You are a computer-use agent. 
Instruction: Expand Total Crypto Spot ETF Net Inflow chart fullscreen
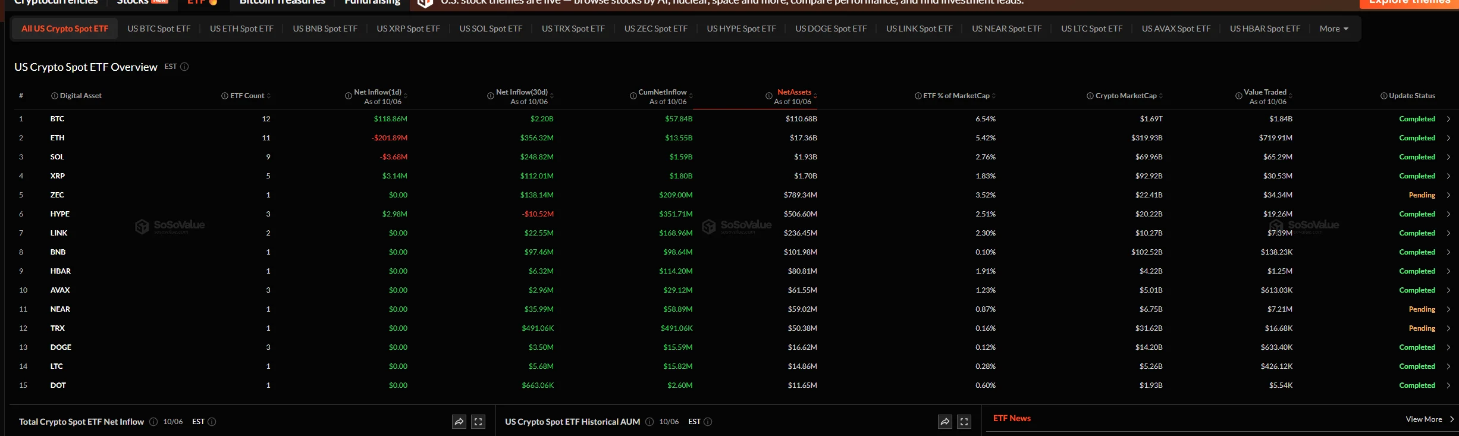(x=478, y=422)
